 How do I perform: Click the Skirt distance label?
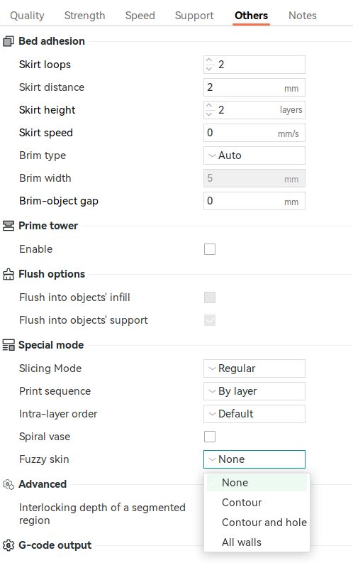(x=52, y=87)
